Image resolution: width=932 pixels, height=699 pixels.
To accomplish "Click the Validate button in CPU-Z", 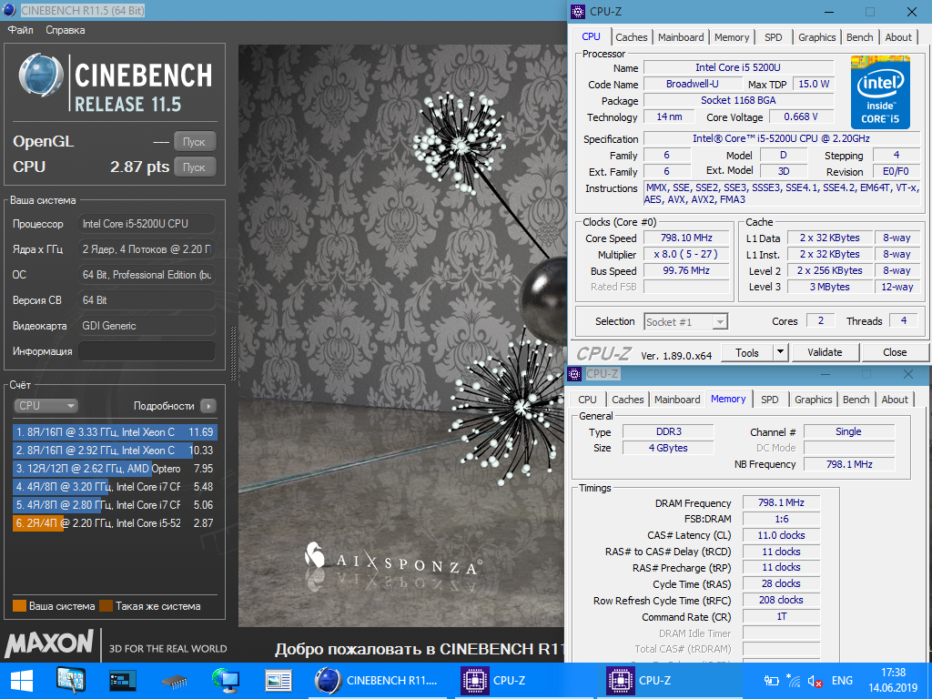I will (825, 352).
